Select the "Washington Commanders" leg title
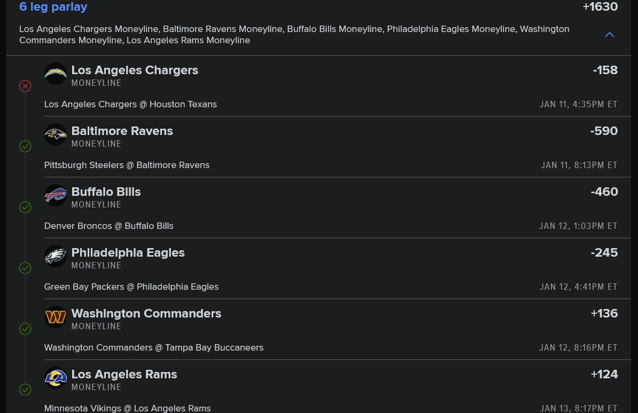Image resolution: width=638 pixels, height=413 pixels. tap(146, 313)
